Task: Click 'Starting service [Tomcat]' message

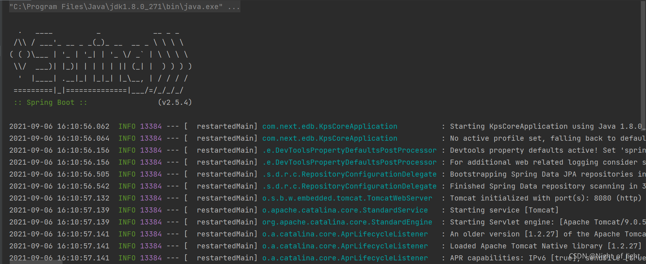Action: [x=505, y=210]
